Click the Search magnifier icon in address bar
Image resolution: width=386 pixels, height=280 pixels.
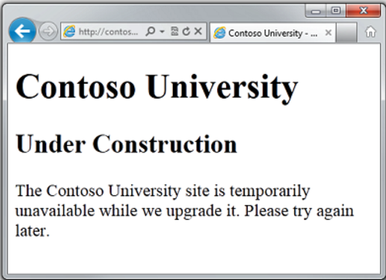click(151, 32)
